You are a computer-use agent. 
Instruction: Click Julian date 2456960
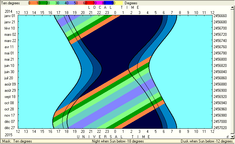pyautogui.click(x=220, y=109)
